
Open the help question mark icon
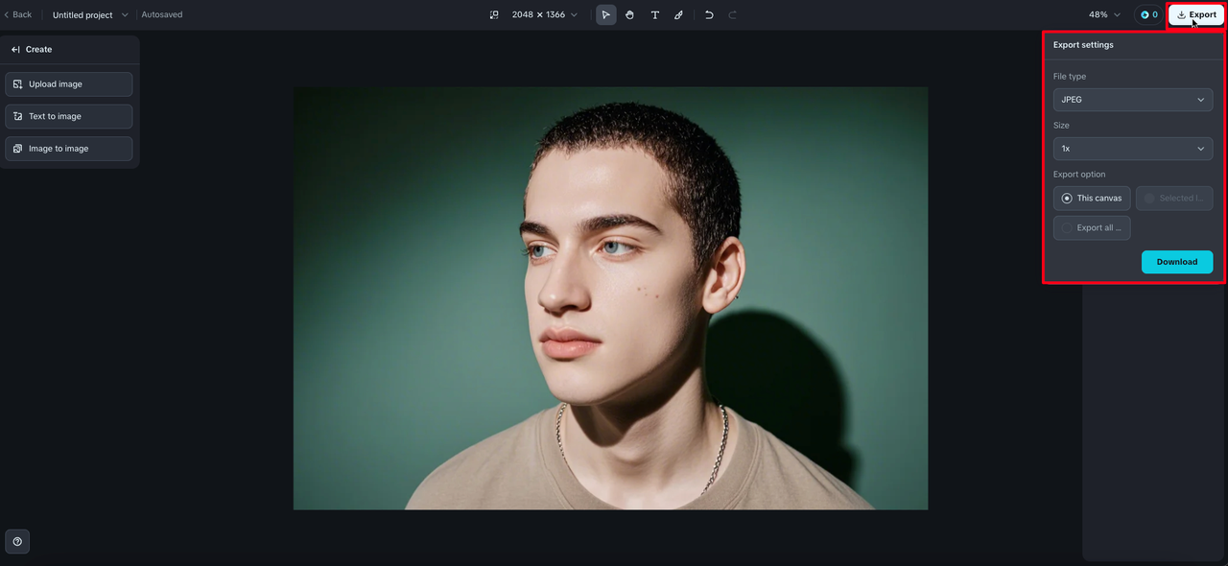[x=17, y=542]
